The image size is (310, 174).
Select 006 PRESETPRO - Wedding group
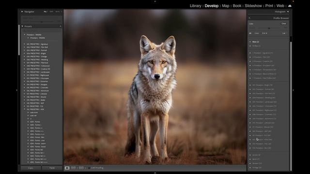coord(37,59)
